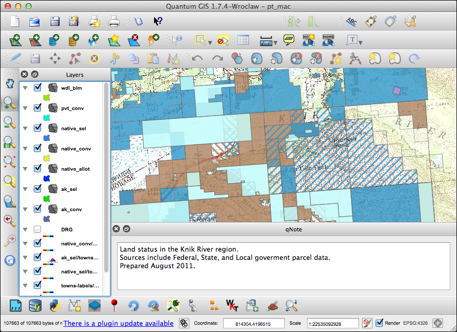Select the Zoom Out magnifier tool
457x332 pixels.
coord(10,123)
